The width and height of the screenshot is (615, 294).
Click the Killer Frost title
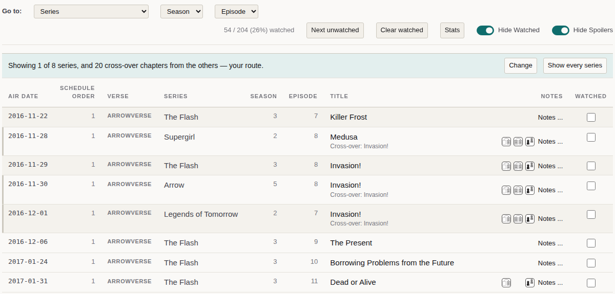[x=348, y=117]
